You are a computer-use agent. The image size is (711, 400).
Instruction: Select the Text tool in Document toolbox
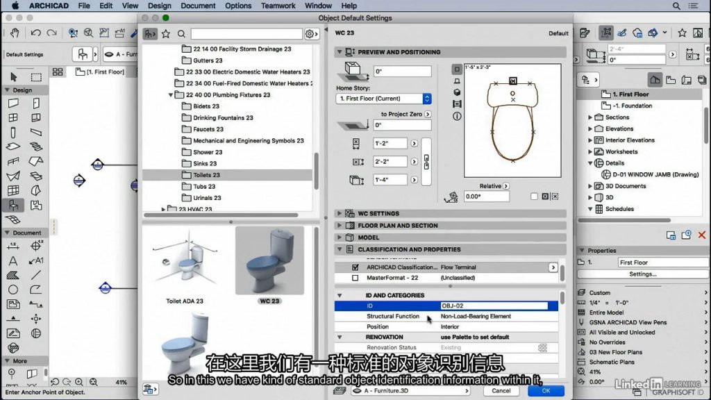tap(13, 261)
